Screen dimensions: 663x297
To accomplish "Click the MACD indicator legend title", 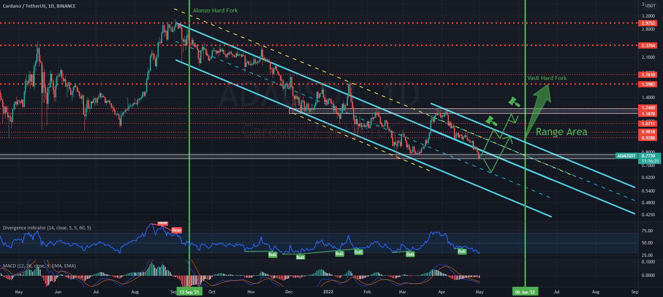I will [x=39, y=266].
